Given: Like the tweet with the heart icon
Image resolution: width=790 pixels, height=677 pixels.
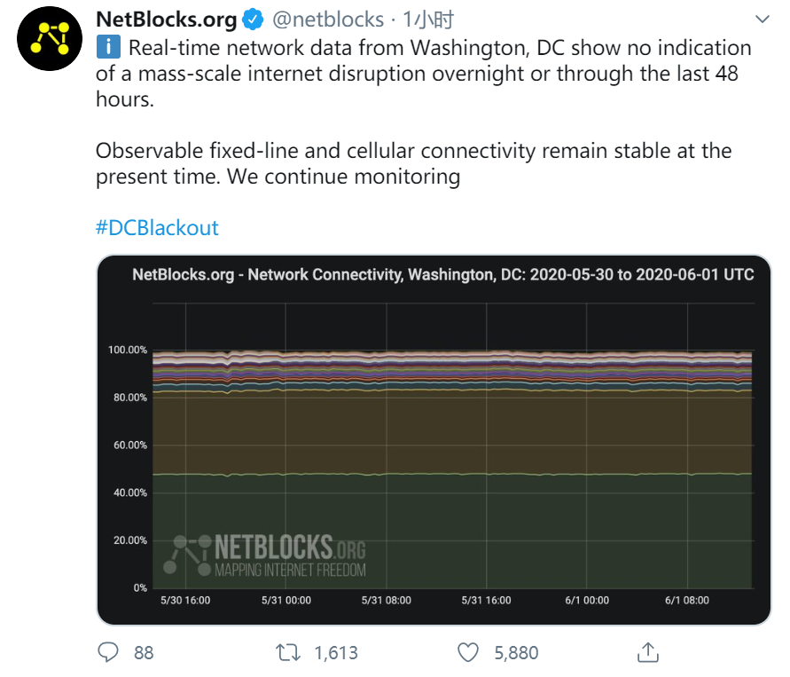Looking at the screenshot, I should click(x=468, y=652).
